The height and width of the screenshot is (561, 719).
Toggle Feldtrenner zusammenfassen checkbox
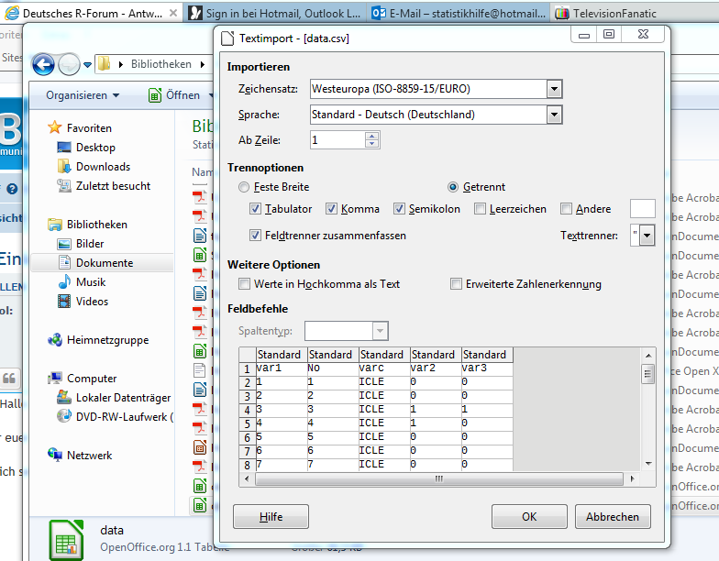tap(256, 236)
